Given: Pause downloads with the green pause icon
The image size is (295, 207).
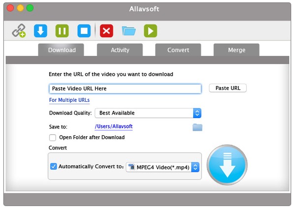Looking at the screenshot, I should tap(62, 30).
